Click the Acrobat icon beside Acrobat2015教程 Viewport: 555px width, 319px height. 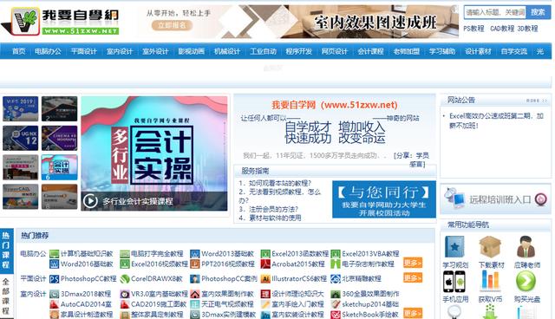(265, 264)
